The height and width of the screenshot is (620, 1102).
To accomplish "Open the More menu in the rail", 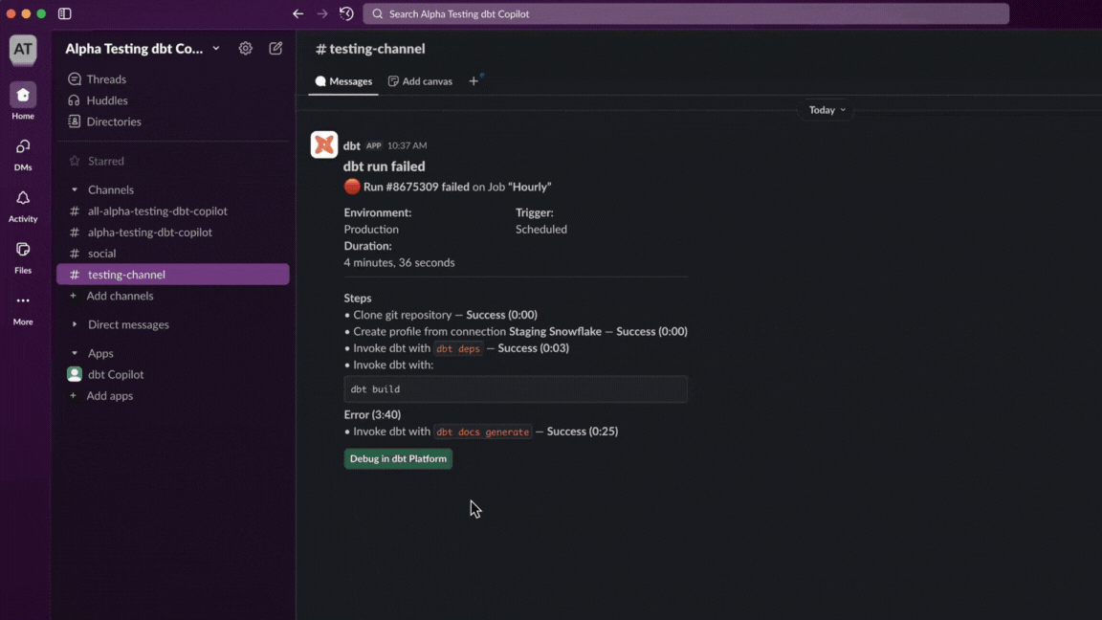I will [x=23, y=309].
